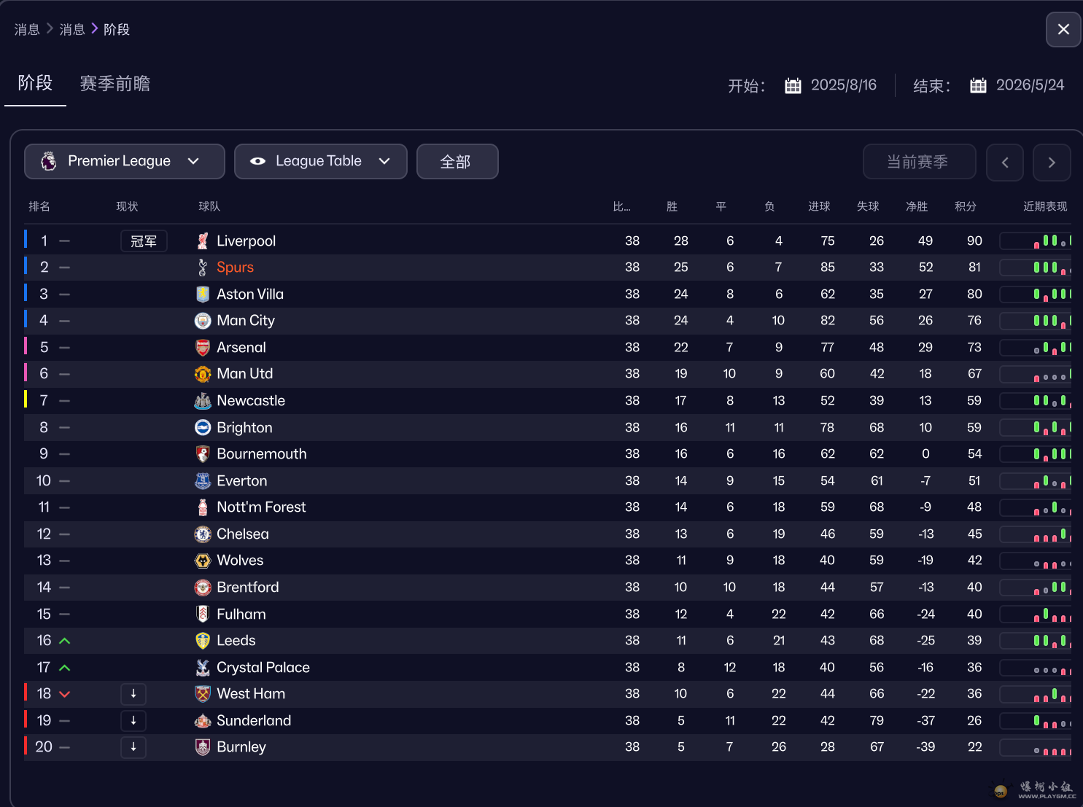Sort table by the 积分 column header
The width and height of the screenshot is (1083, 807).
(x=965, y=206)
